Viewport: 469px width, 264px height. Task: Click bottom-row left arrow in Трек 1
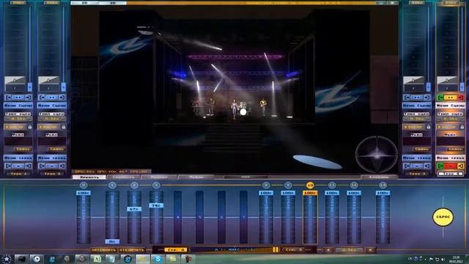(x=8, y=166)
